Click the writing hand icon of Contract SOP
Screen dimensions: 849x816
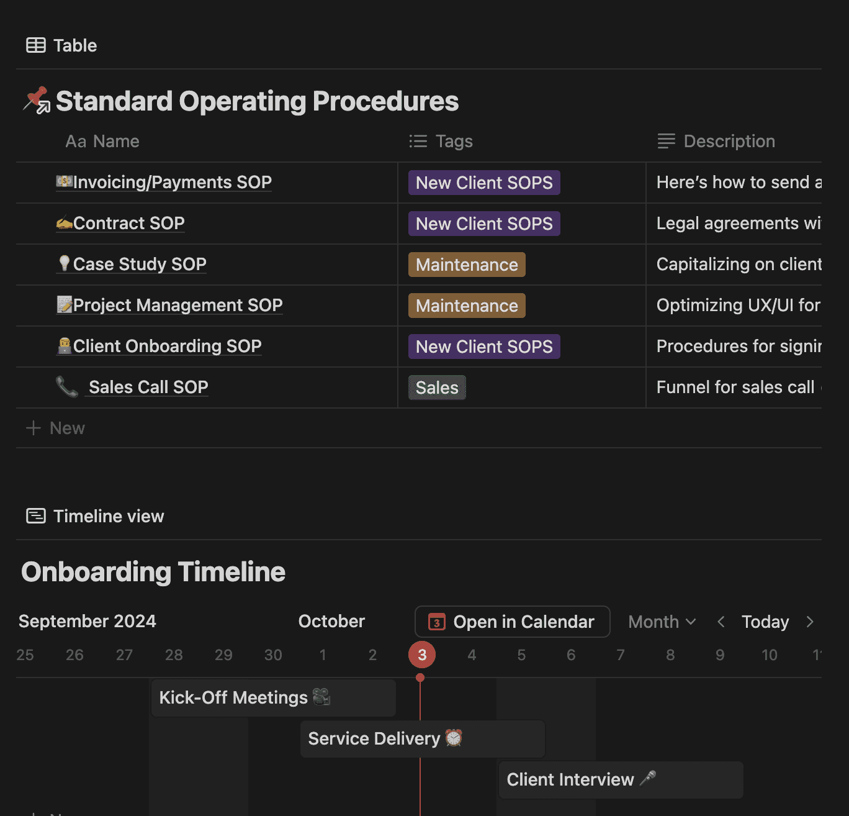65,222
